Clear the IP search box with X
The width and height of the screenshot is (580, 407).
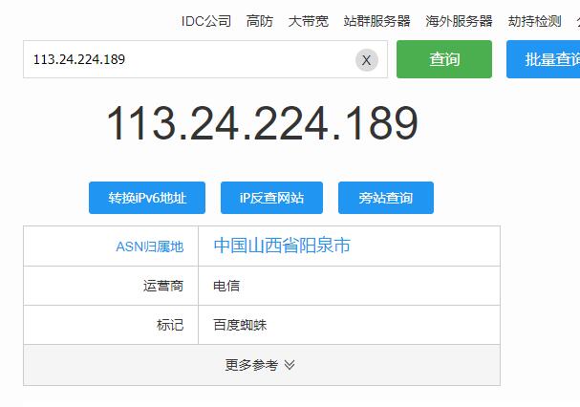pyautogui.click(x=367, y=60)
